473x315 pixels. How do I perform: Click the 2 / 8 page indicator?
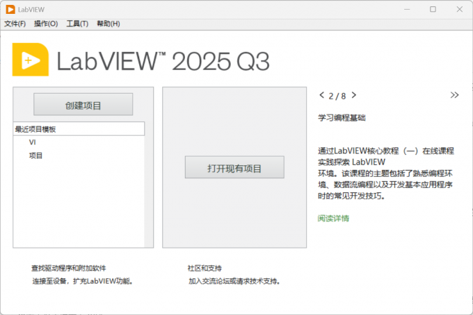(x=337, y=96)
